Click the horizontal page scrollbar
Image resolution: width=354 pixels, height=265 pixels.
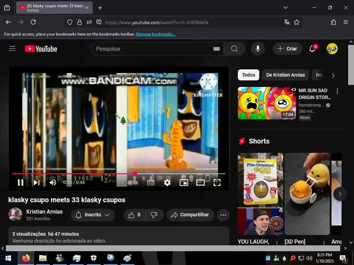click(173, 248)
